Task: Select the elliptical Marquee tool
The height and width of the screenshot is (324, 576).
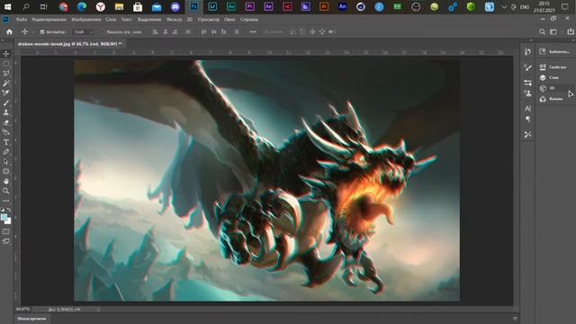Action: [6, 64]
